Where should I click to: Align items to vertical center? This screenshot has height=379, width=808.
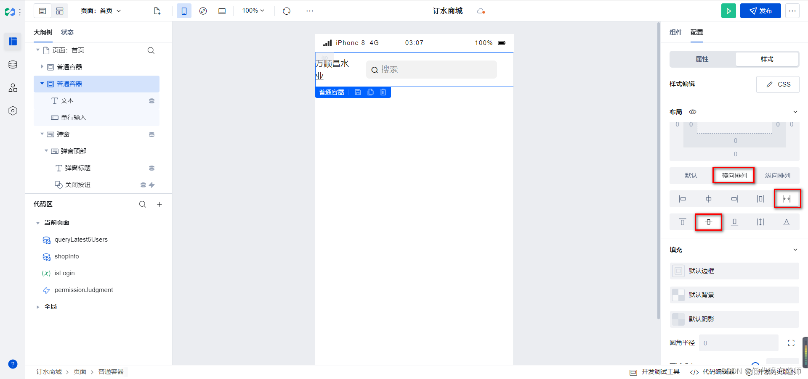[x=709, y=222]
